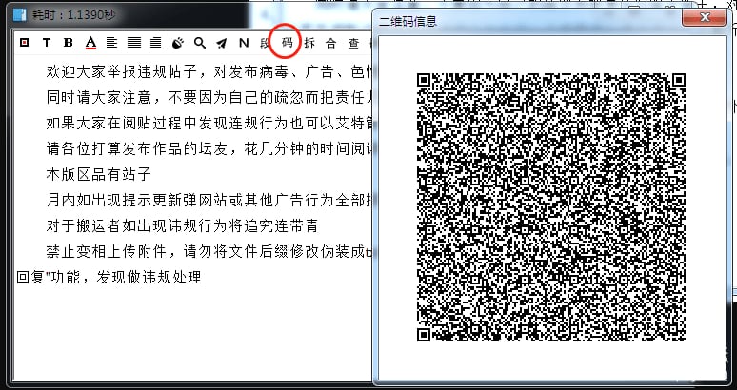Image resolution: width=737 pixels, height=390 pixels.
Task: Click the paint palette icon
Action: click(178, 43)
